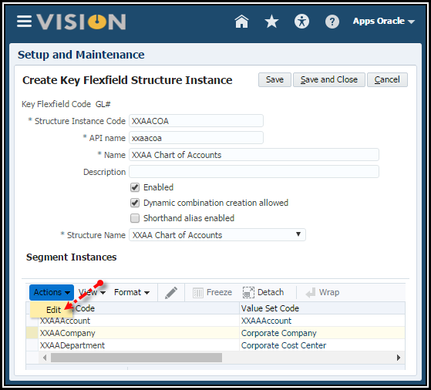Open the Accessibility settings icon

click(301, 22)
